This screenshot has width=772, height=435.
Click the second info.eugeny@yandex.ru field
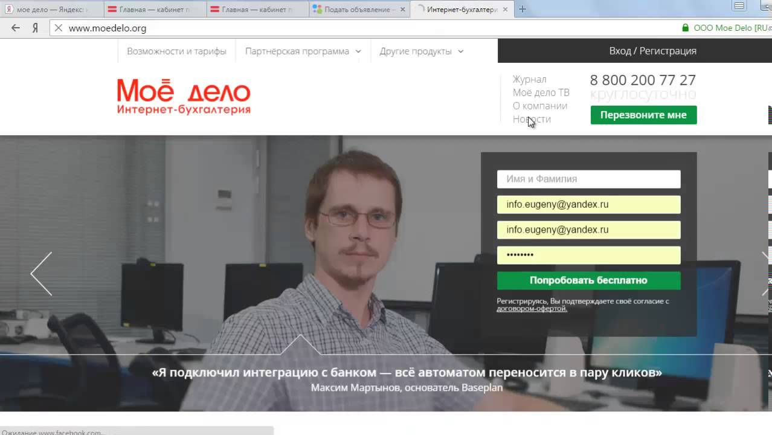tap(588, 230)
